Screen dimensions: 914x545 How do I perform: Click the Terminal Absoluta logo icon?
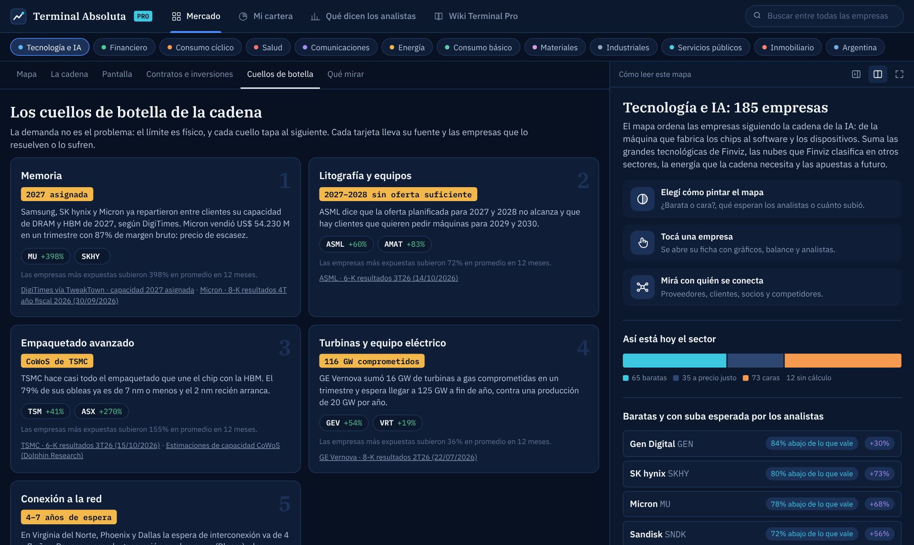[x=18, y=16]
